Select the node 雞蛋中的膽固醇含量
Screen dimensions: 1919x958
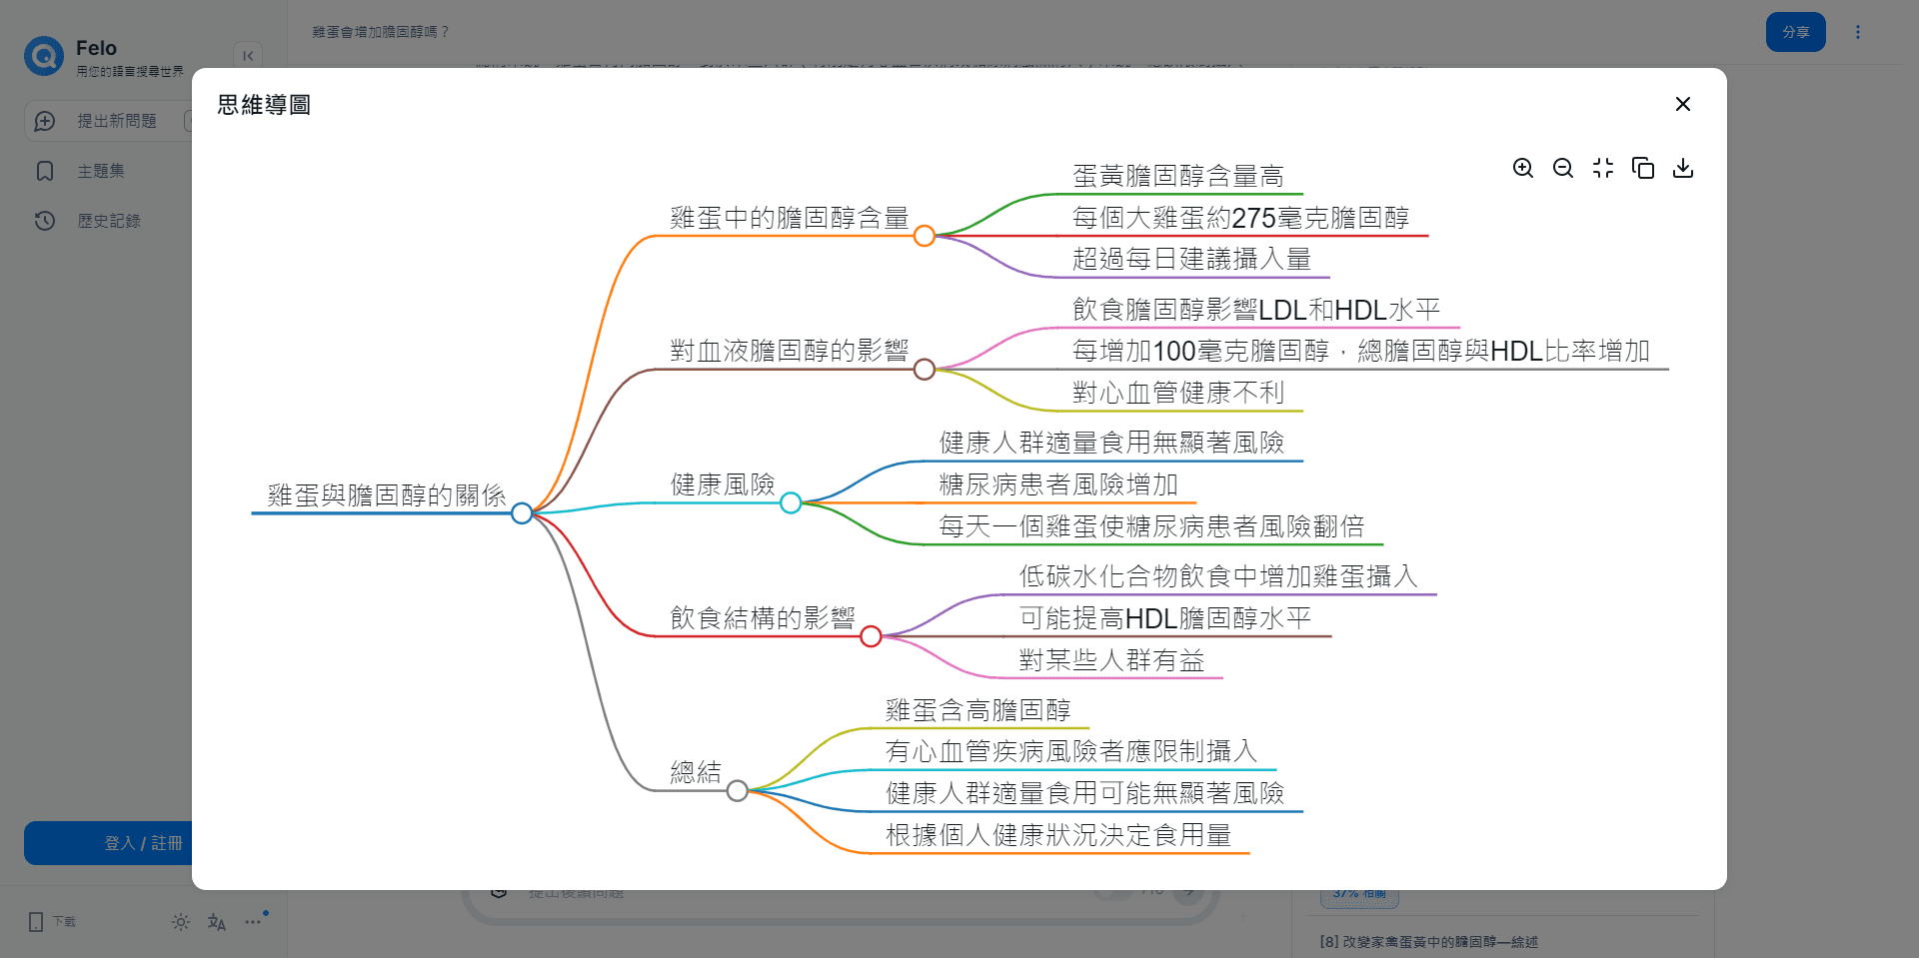coord(790,218)
